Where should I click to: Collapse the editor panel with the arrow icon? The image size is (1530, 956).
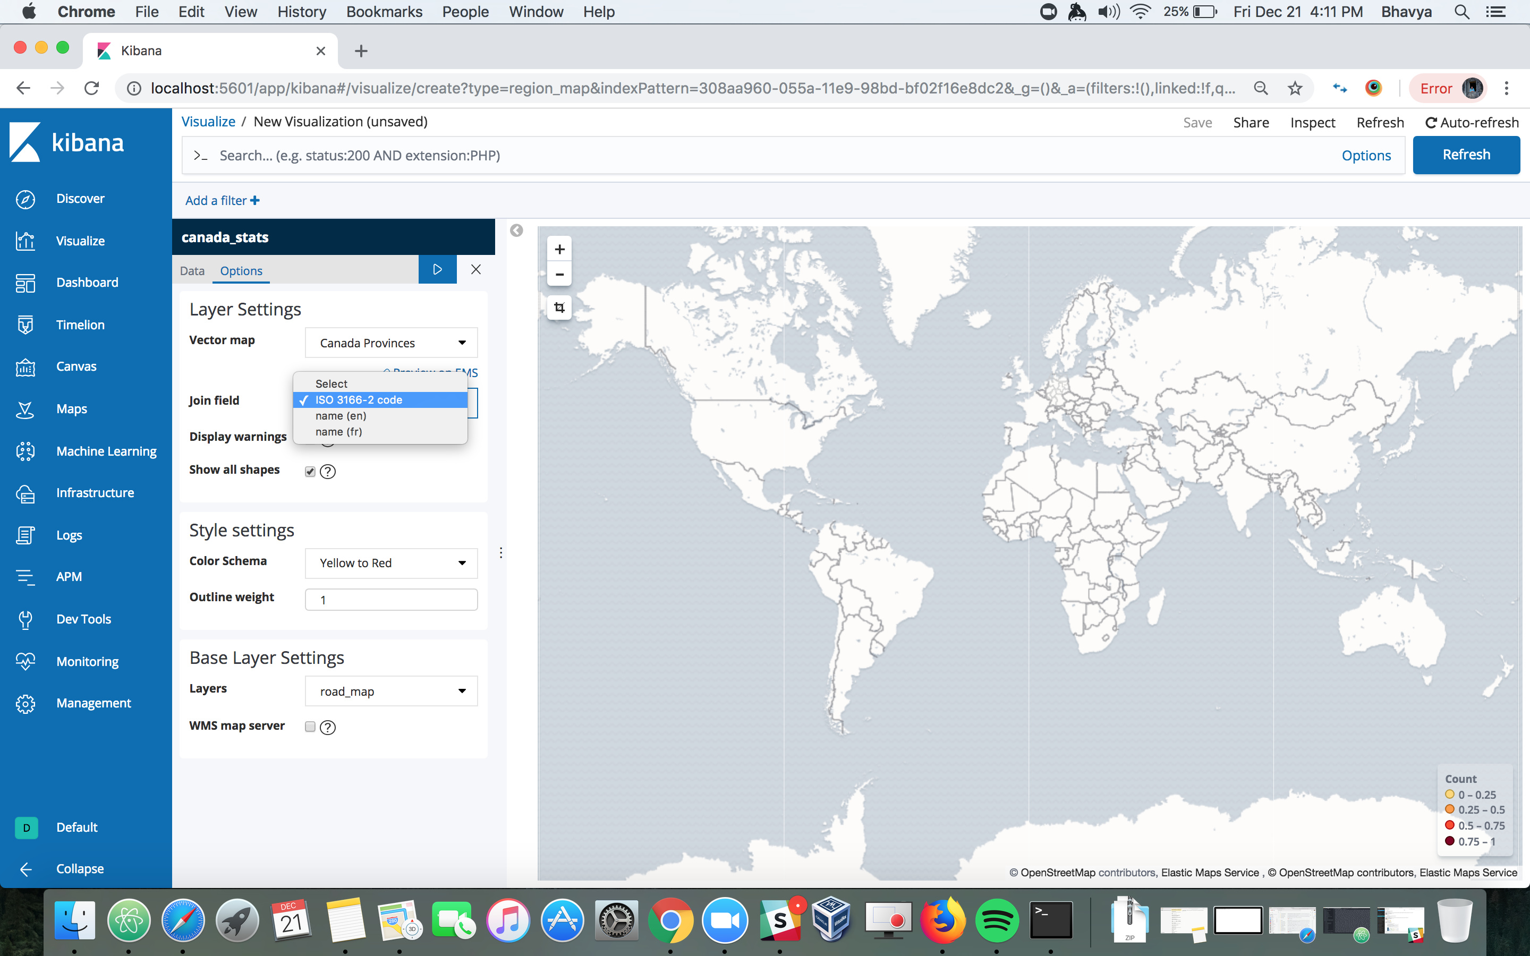coord(516,231)
